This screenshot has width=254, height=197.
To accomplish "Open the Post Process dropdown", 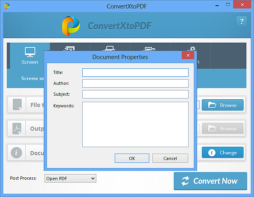I will click(x=70, y=179).
